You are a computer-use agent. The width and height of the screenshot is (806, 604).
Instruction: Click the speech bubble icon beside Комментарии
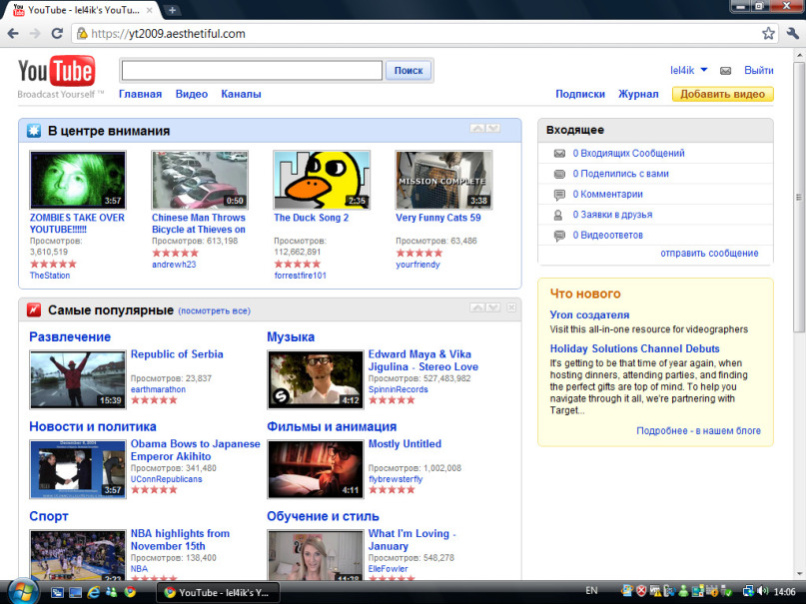coord(559,195)
